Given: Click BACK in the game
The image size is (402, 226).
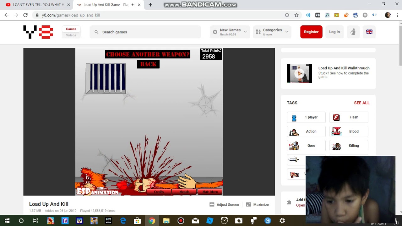Looking at the screenshot, I should pyautogui.click(x=148, y=64).
